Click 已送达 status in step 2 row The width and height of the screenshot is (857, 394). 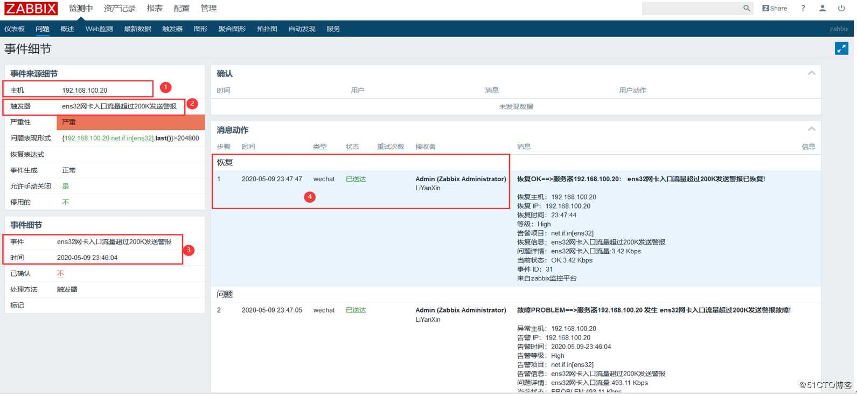click(356, 310)
